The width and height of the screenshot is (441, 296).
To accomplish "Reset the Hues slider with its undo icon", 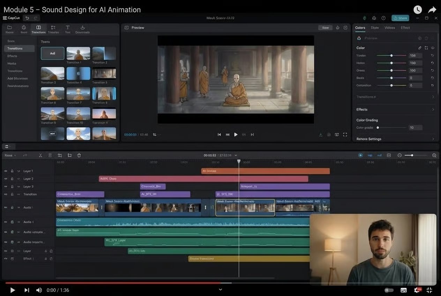I will 432,63.
